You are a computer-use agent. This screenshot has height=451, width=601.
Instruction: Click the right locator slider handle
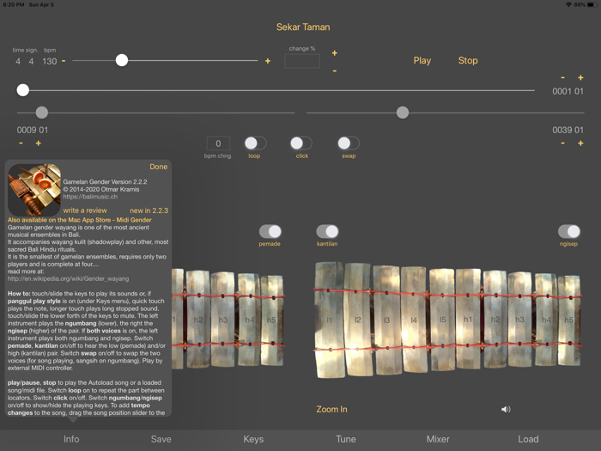403,113
